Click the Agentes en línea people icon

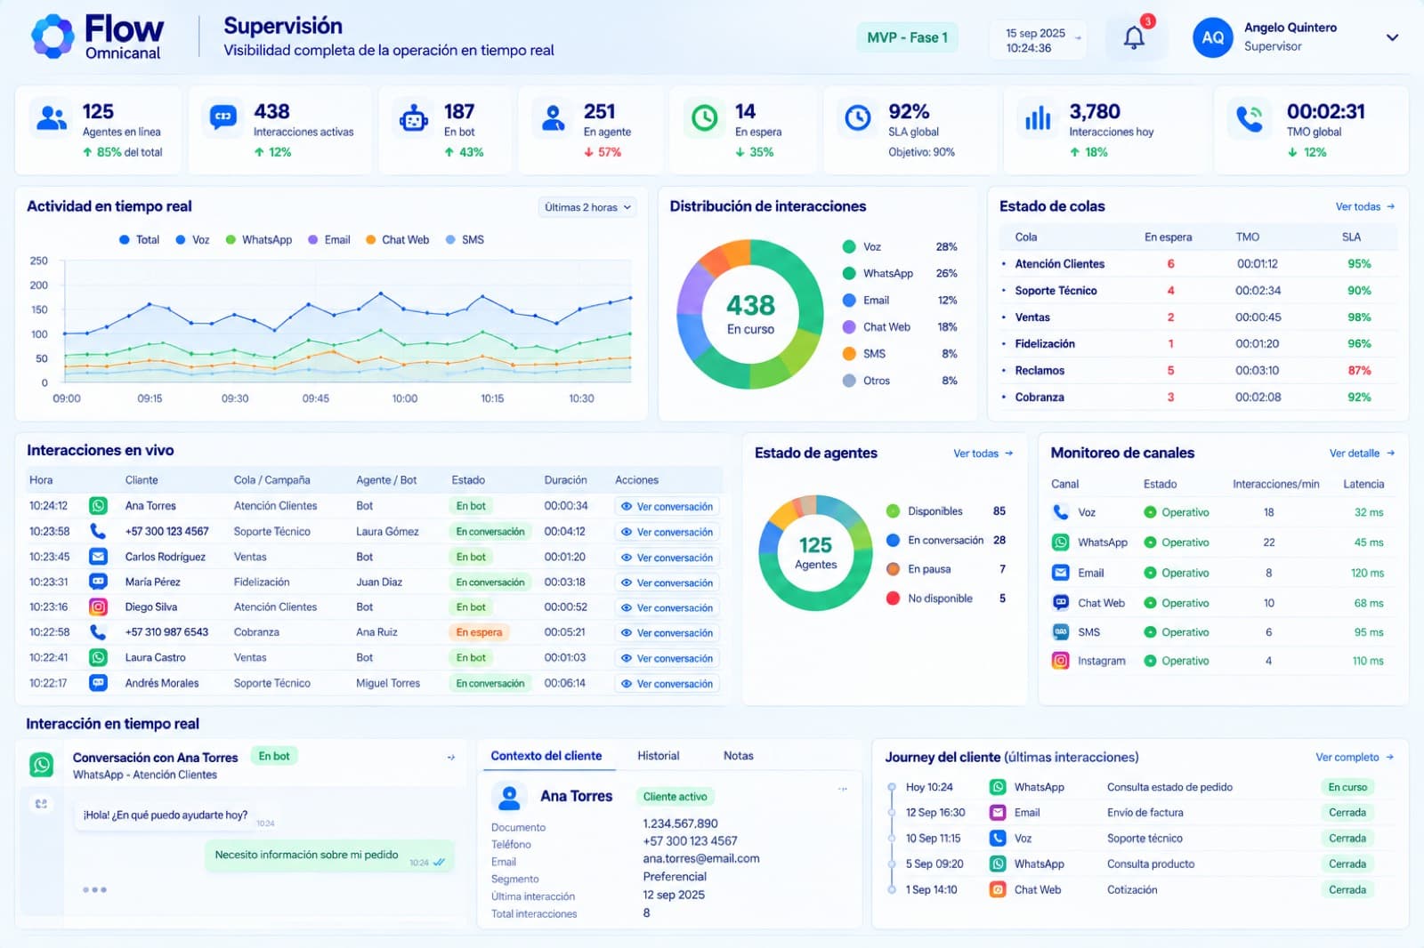coord(52,117)
